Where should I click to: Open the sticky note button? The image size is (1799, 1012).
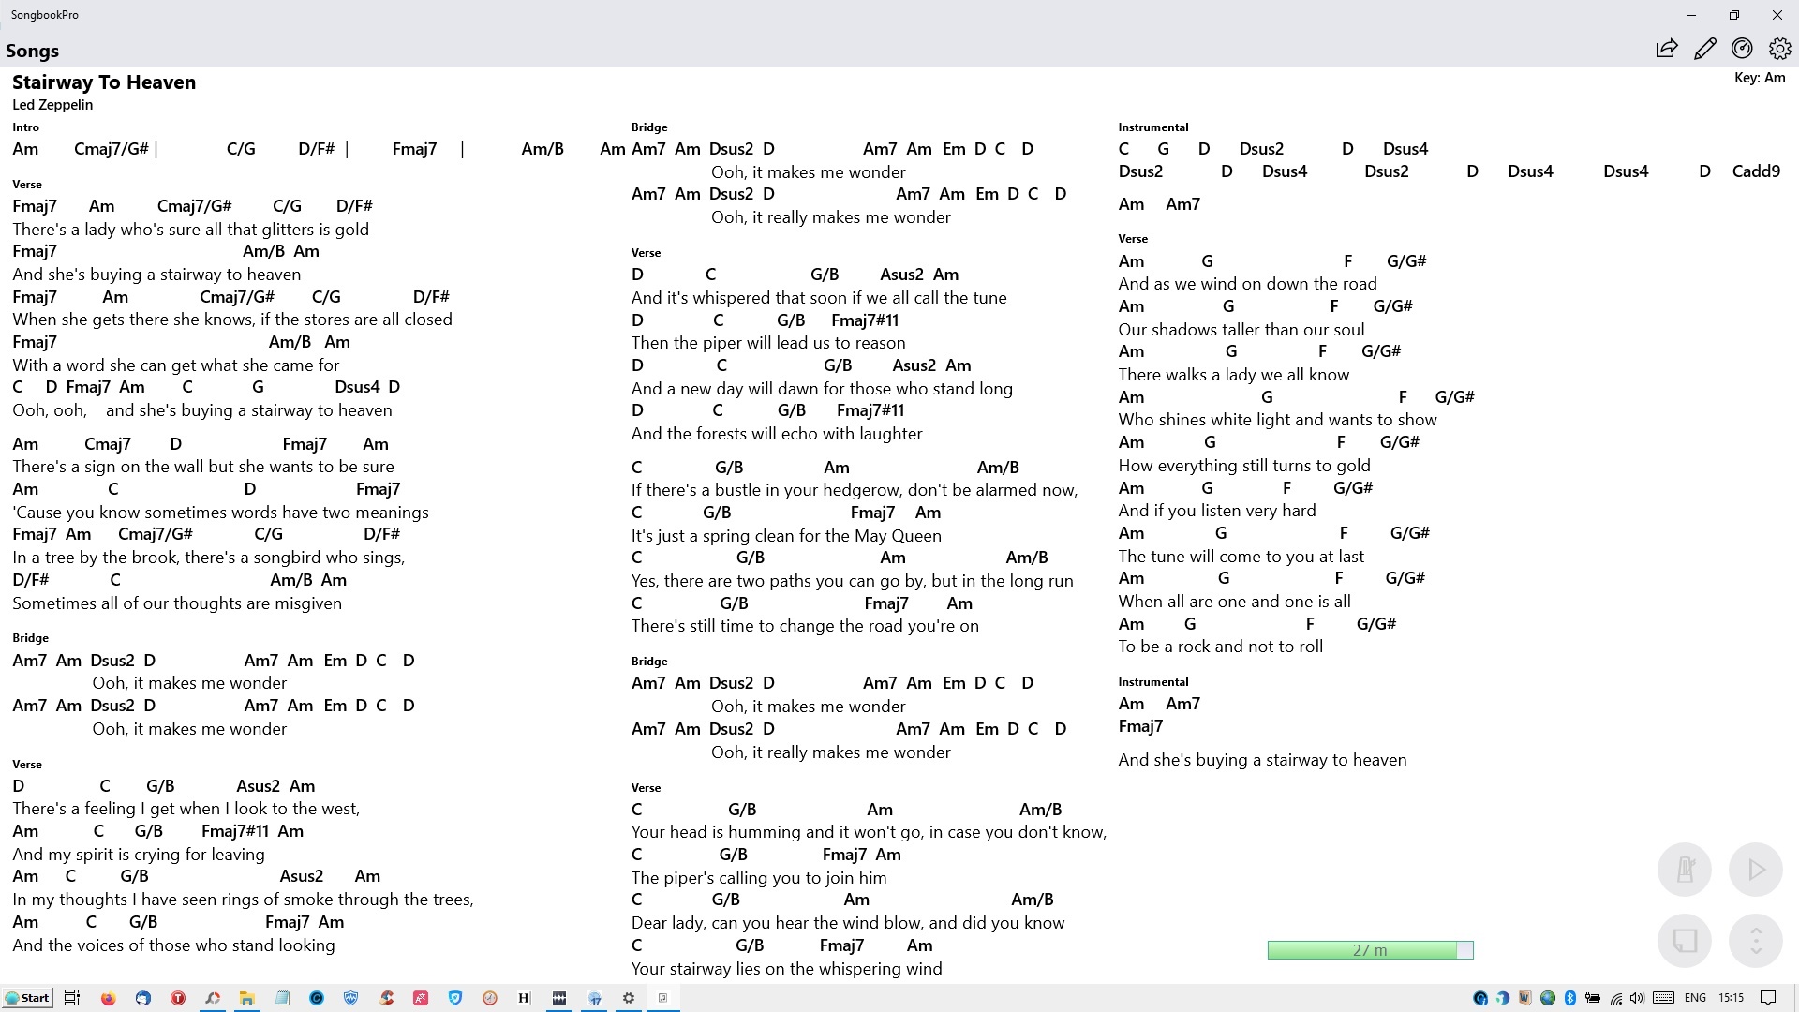click(x=1685, y=941)
